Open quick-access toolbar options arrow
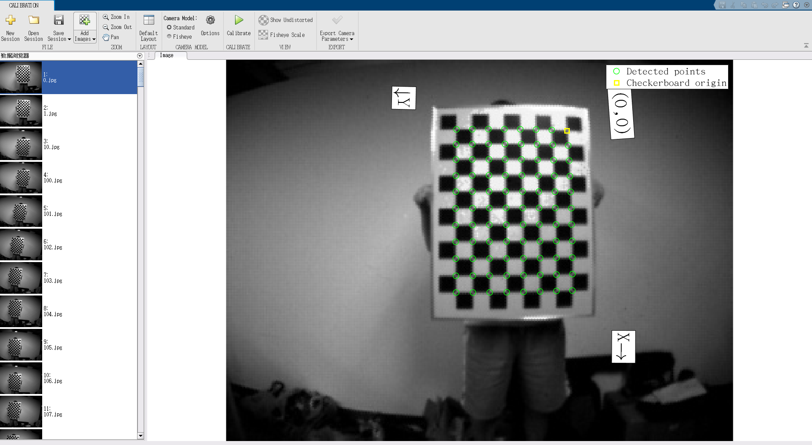 (807, 5)
